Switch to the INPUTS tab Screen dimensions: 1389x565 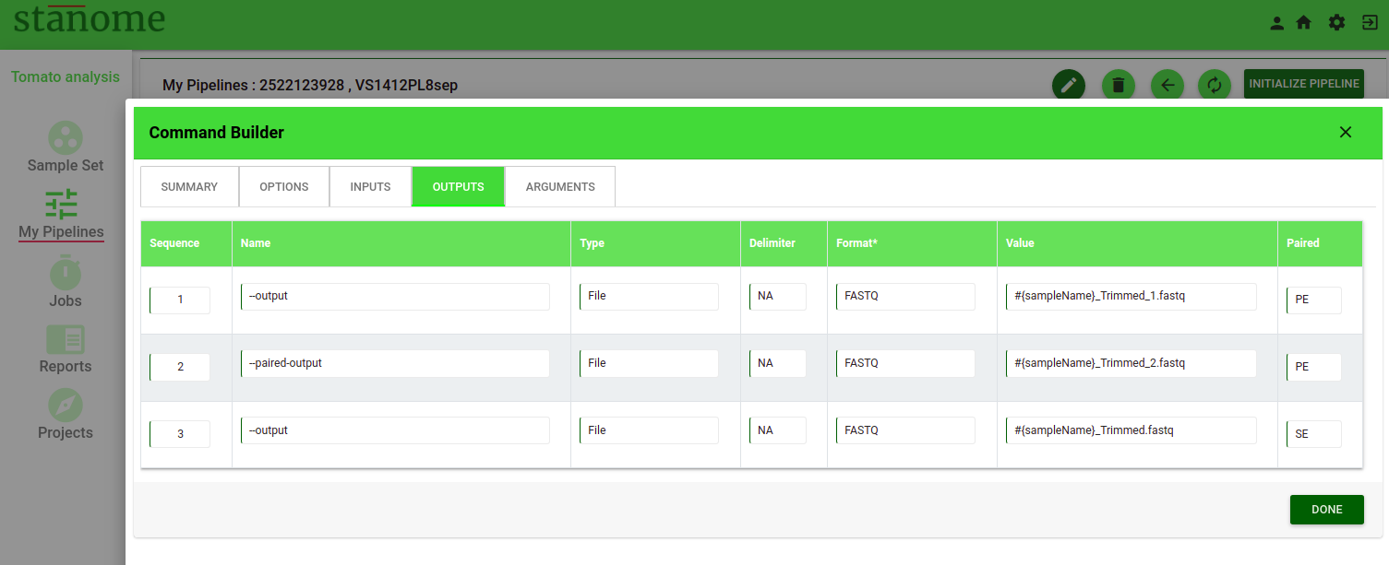370,186
